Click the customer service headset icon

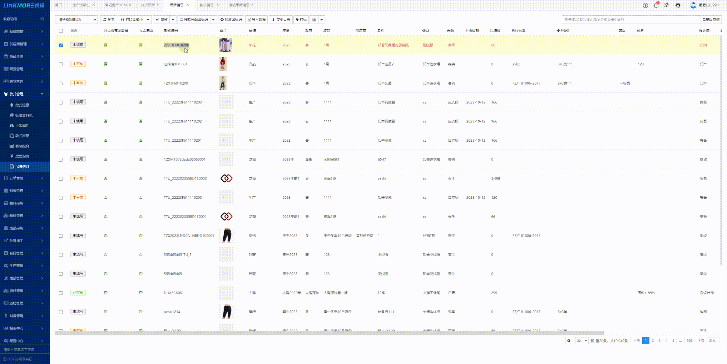[678, 5]
